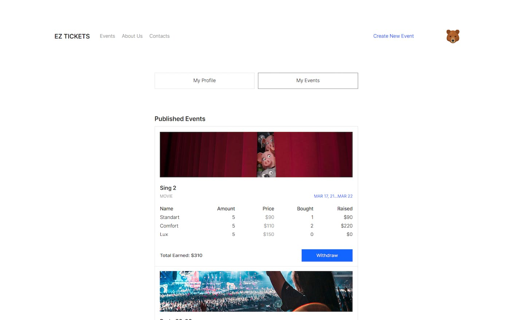Click the MAR 17, 21...MAR 22 date range
512x320 pixels.
click(333, 196)
